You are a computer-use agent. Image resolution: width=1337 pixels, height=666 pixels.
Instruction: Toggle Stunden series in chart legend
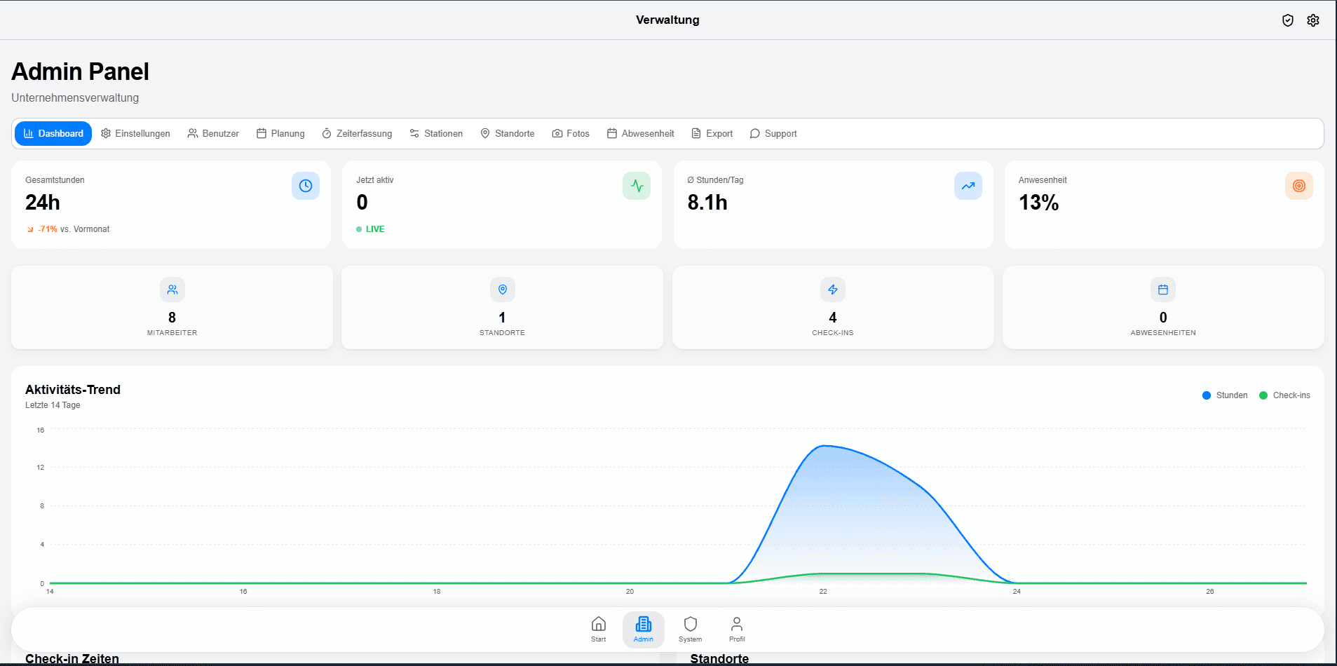point(1225,395)
